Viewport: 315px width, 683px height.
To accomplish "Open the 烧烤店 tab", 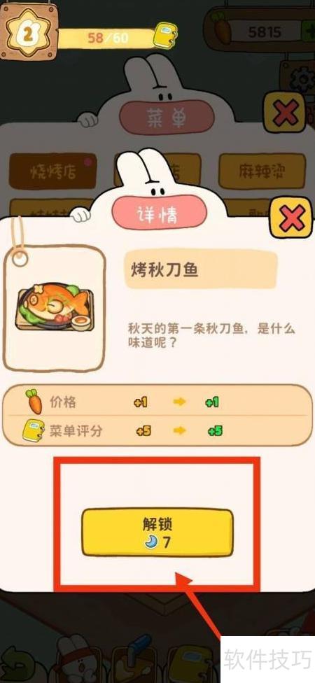I will 52,171.
